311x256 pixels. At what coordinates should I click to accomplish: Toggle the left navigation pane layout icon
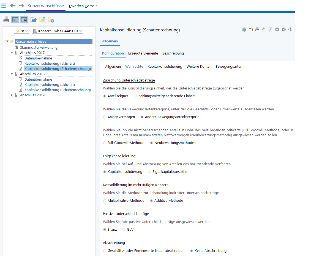click(x=15, y=20)
